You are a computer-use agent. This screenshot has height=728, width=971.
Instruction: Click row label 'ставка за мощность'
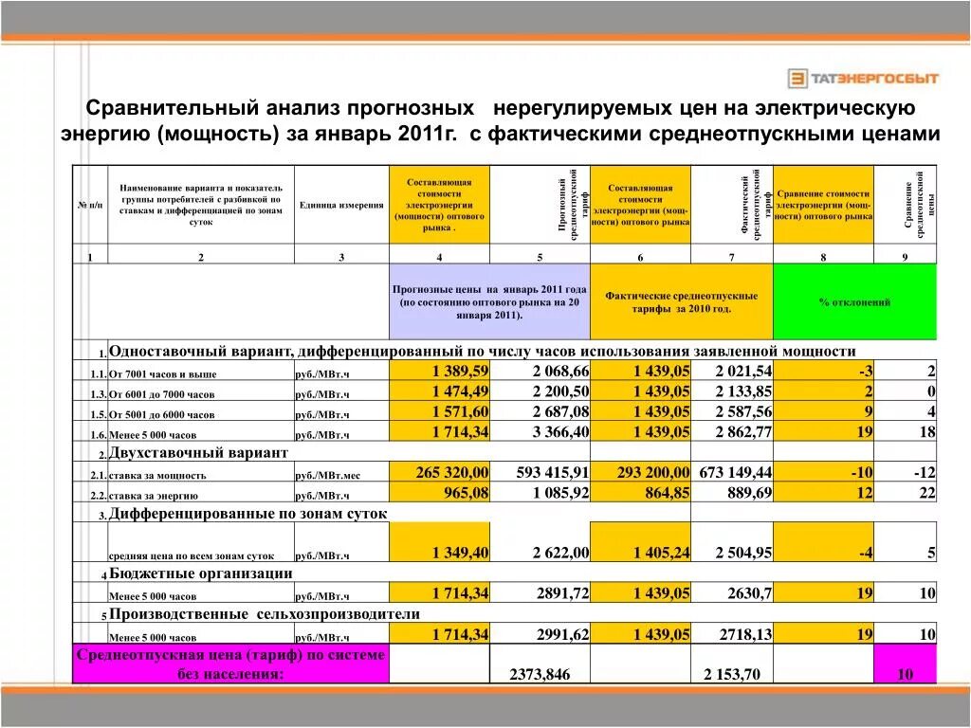[157, 476]
